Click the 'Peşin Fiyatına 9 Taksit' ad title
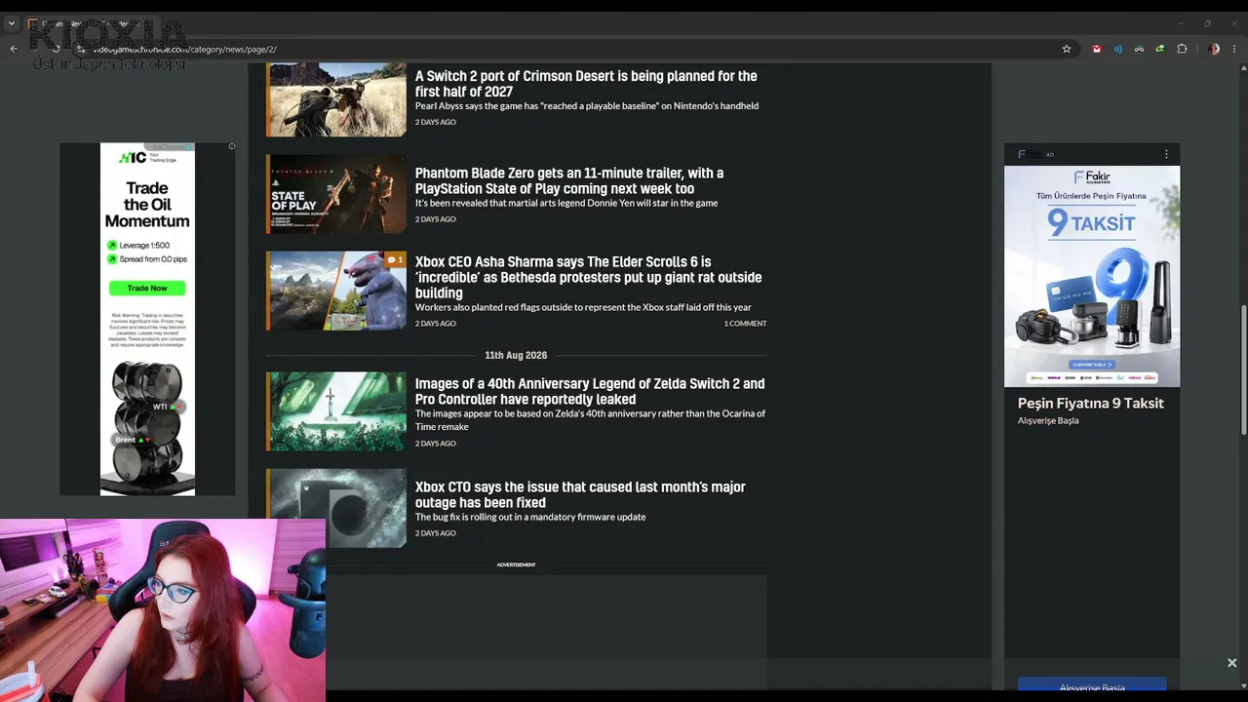Viewport: 1248px width, 702px height. [1091, 404]
